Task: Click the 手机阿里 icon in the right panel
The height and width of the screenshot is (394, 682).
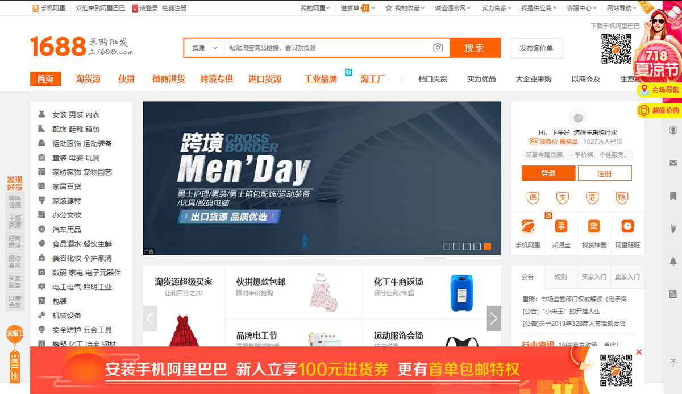Action: [527, 226]
